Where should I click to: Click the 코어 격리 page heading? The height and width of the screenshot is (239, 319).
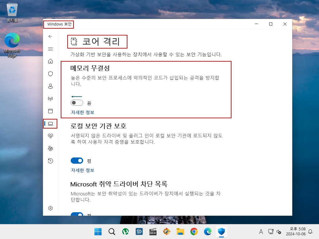[x=101, y=41]
